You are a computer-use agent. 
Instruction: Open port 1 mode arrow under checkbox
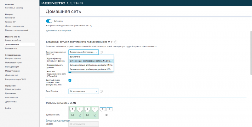pyautogui.click(x=95, y=117)
